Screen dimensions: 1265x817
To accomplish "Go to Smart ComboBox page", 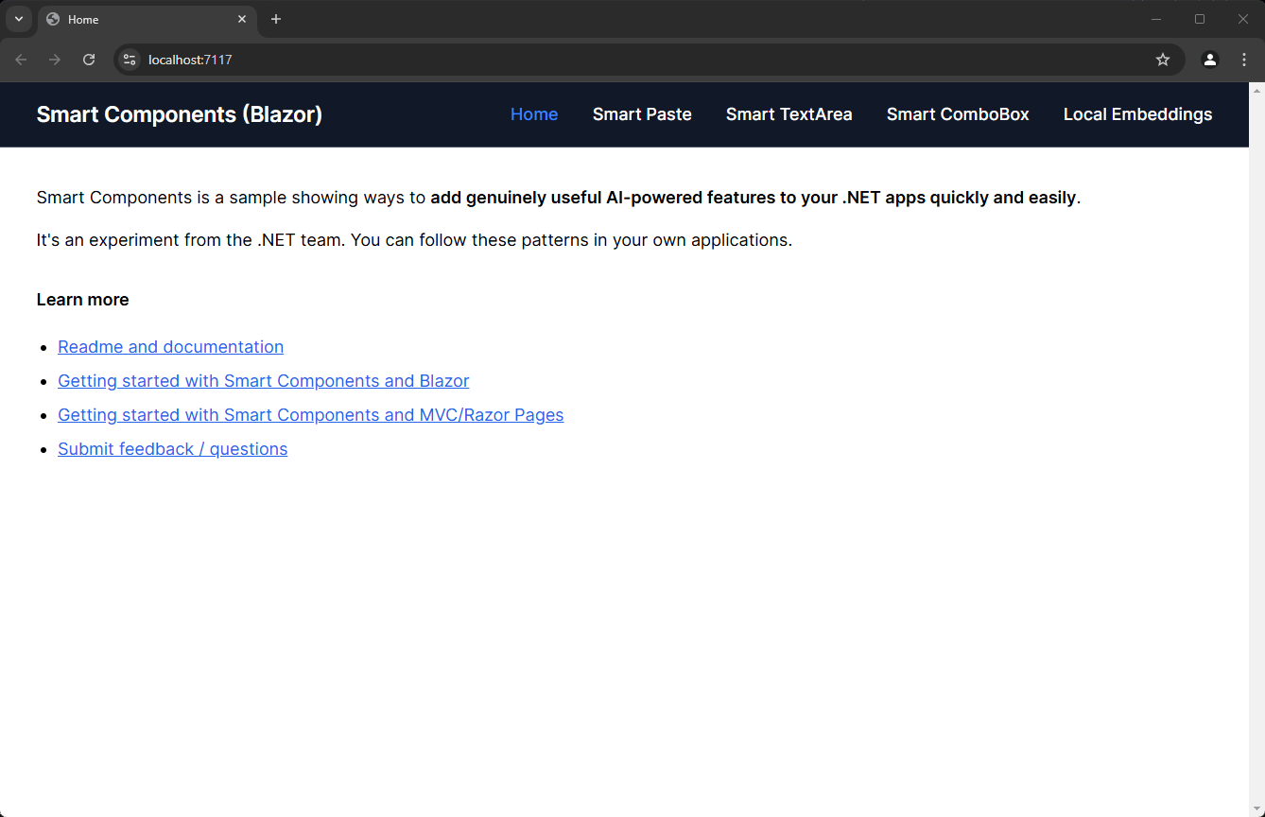I will [958, 114].
